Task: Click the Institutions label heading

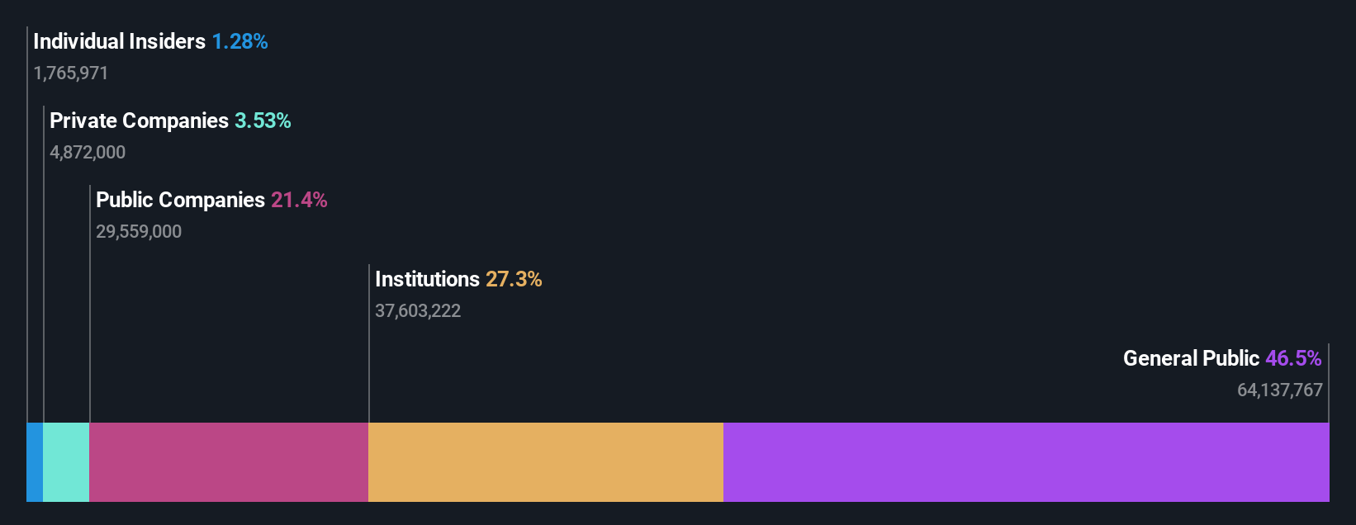Action: coord(427,279)
